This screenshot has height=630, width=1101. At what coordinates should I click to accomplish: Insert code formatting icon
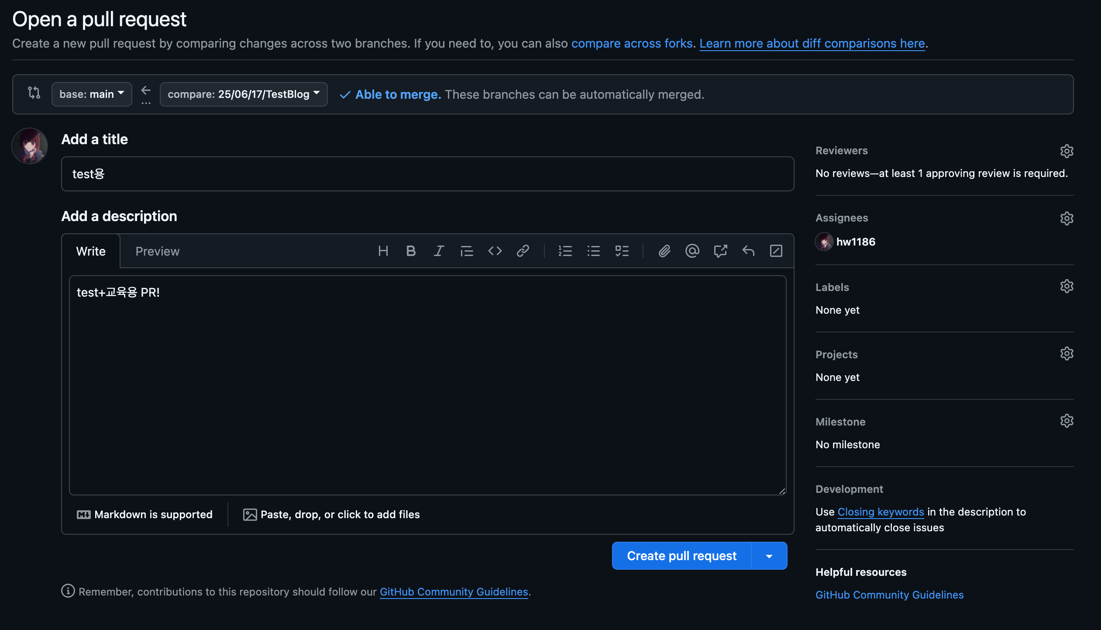pos(495,251)
